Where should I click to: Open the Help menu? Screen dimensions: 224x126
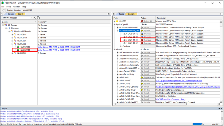pyautogui.click(x=24, y=7)
